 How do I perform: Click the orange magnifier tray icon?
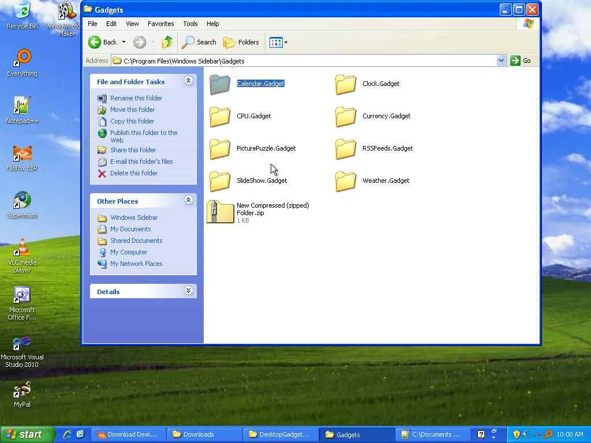pos(549,434)
